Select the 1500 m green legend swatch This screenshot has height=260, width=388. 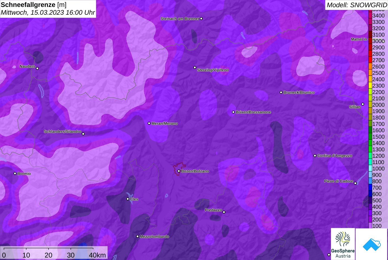[x=370, y=137]
